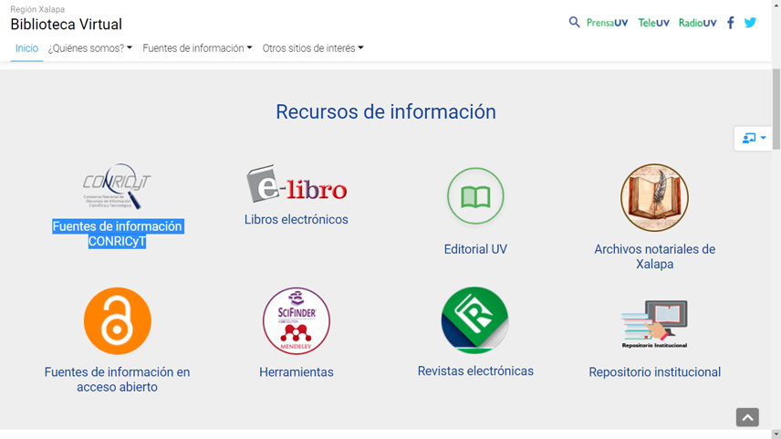Open the Twitter bird icon

(x=750, y=23)
